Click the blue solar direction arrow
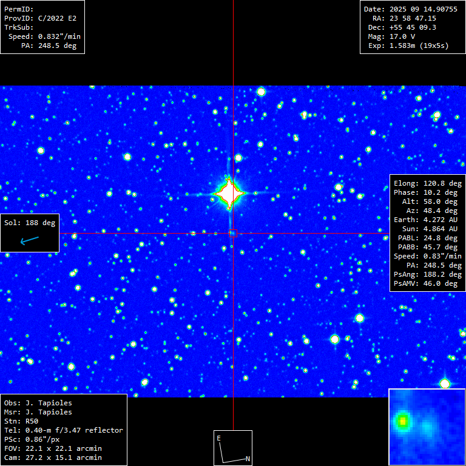This screenshot has height=466, width=466. (29, 241)
